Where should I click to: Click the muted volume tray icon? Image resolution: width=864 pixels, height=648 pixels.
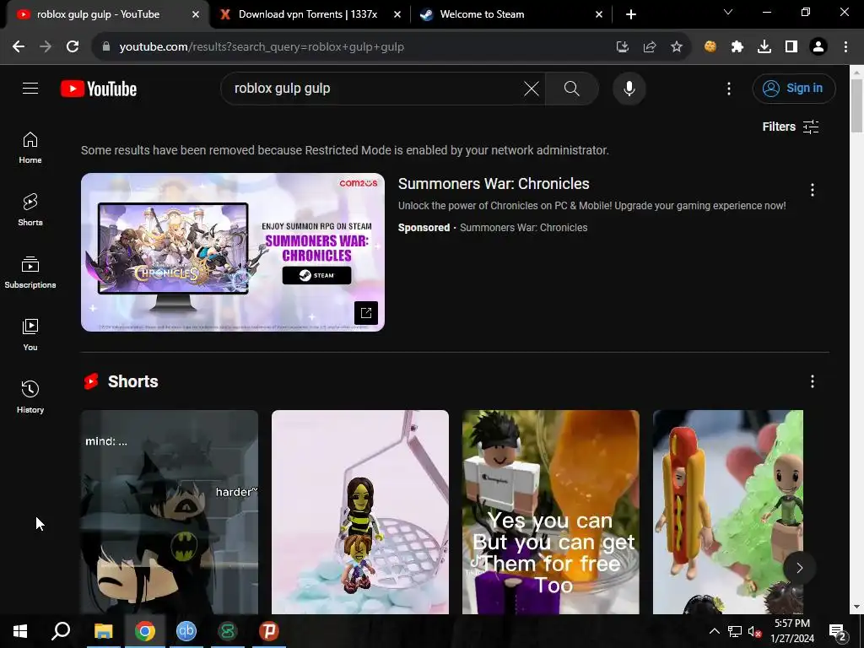[x=754, y=631]
